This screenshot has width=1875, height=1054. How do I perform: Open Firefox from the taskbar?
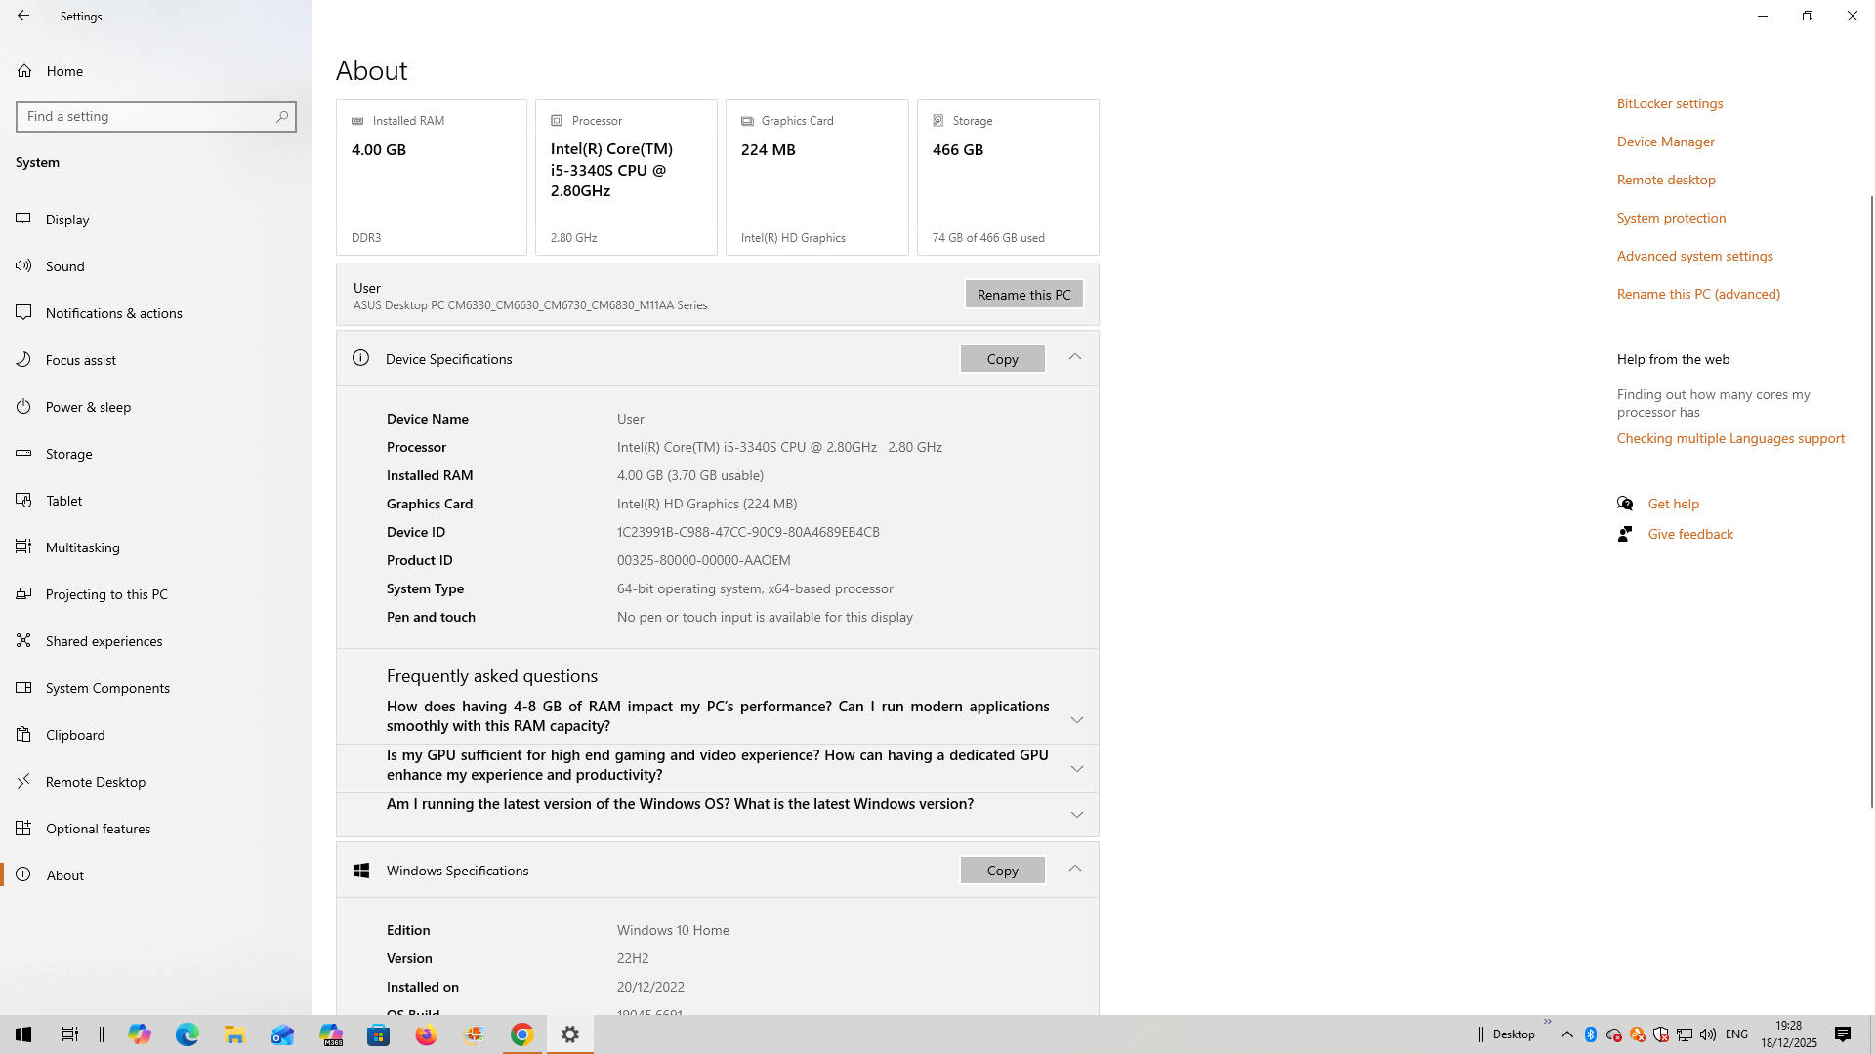(427, 1035)
